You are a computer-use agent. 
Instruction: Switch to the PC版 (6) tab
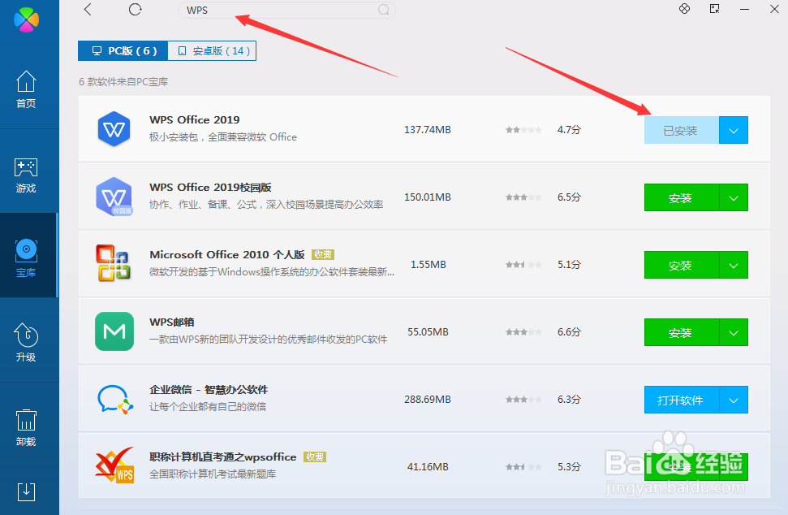coord(123,51)
